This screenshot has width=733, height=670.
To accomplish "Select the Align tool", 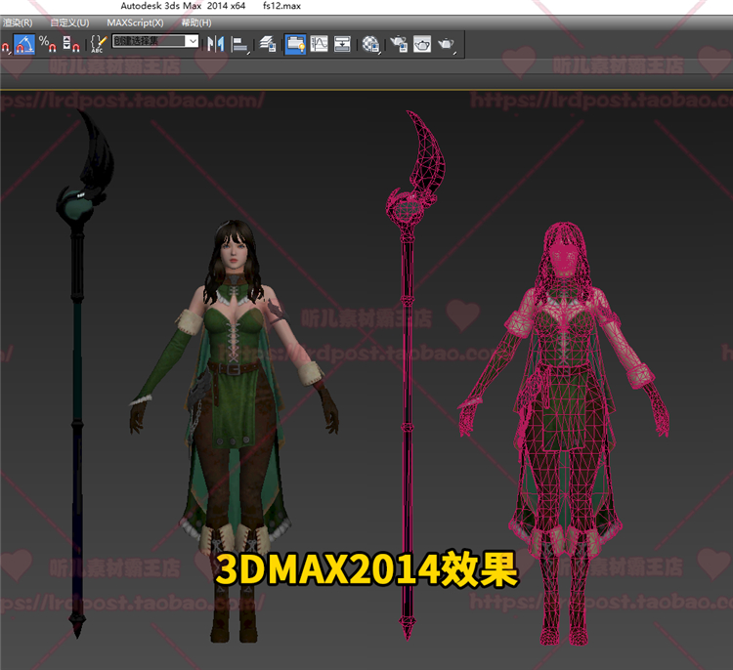I will click(239, 45).
